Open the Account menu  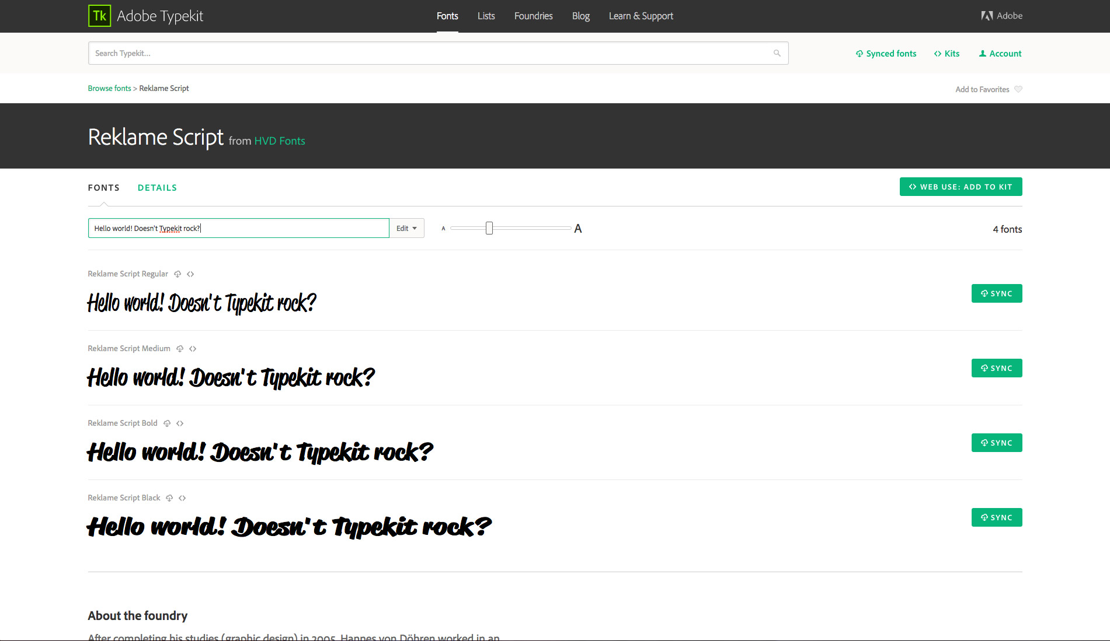point(1000,53)
